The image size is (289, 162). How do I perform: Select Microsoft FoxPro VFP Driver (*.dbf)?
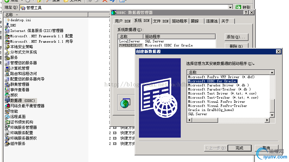coord(221,77)
